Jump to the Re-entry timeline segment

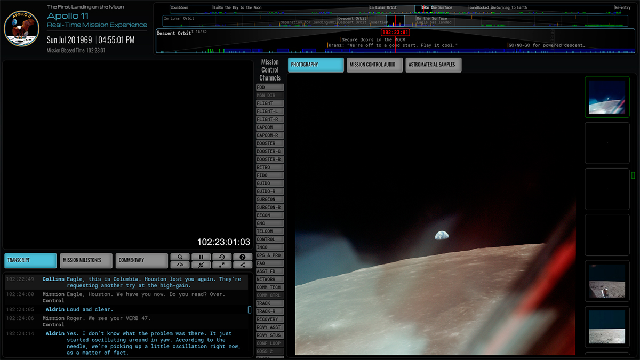[x=623, y=8]
